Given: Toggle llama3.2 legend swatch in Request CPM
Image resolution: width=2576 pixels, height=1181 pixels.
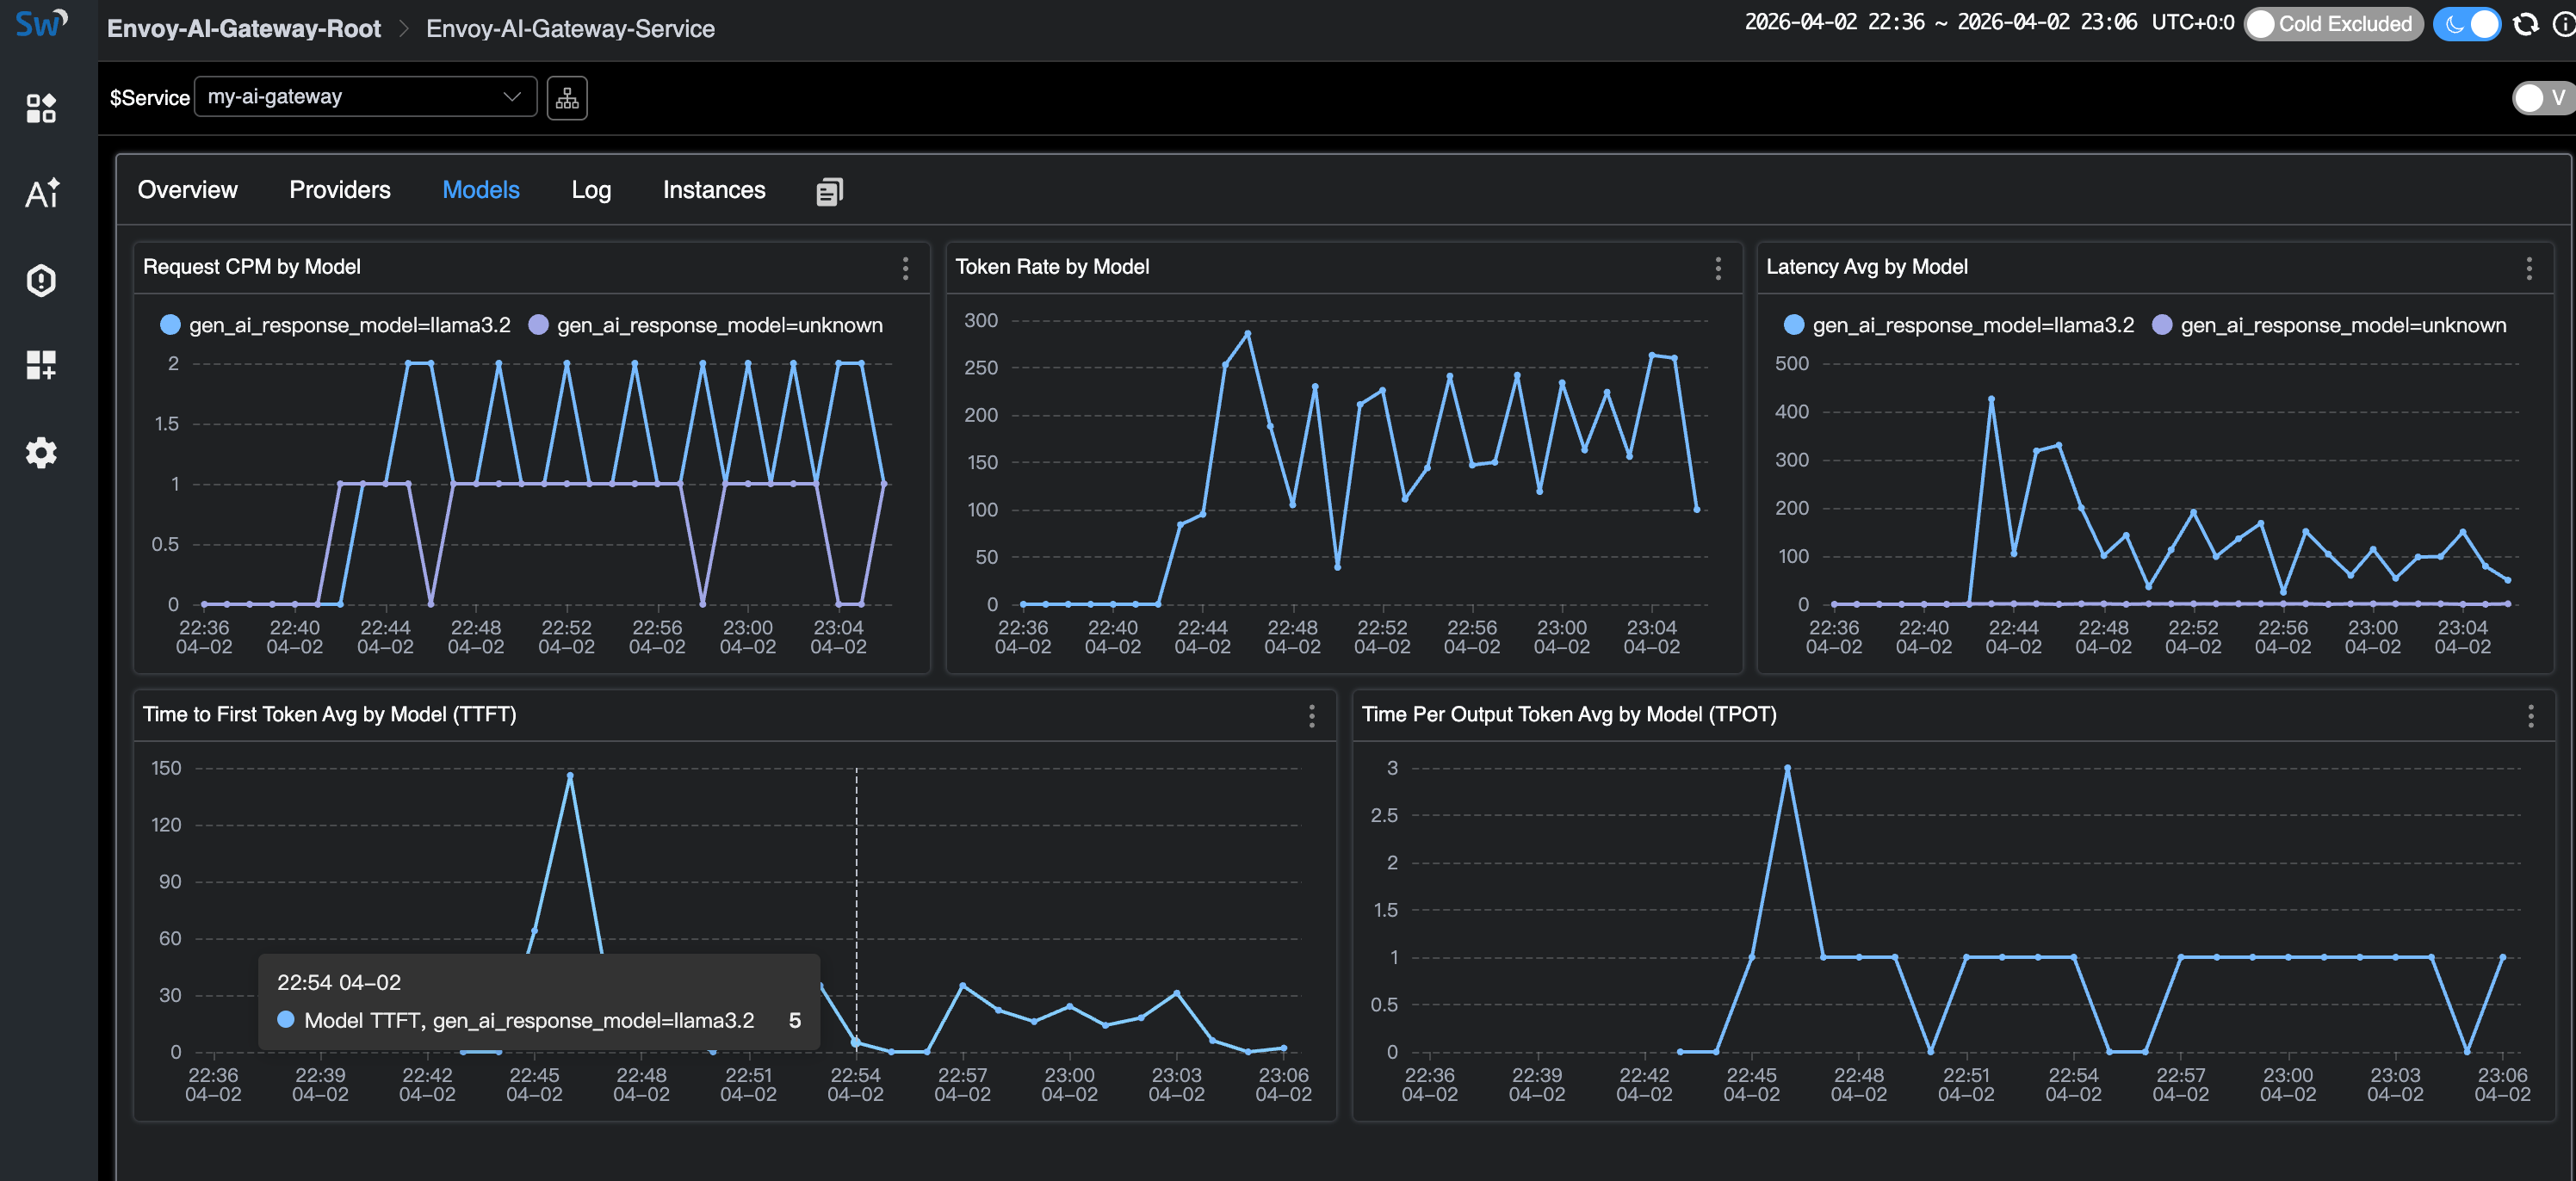Looking at the screenshot, I should click(x=171, y=325).
